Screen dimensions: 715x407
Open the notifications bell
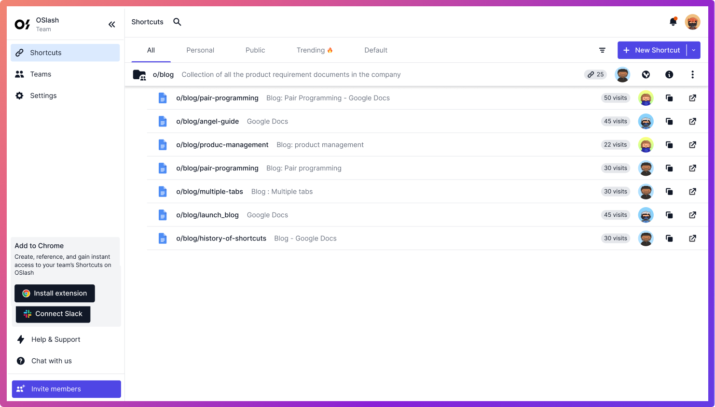point(673,22)
